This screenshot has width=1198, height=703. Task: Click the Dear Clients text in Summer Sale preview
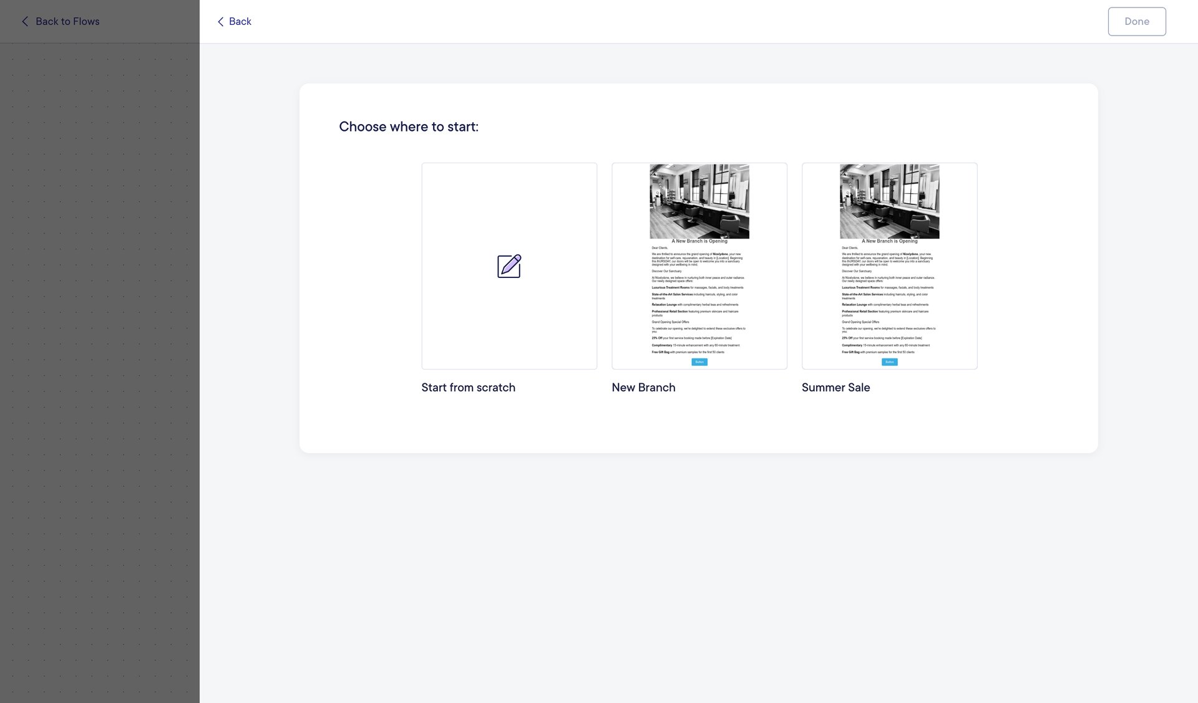(850, 247)
